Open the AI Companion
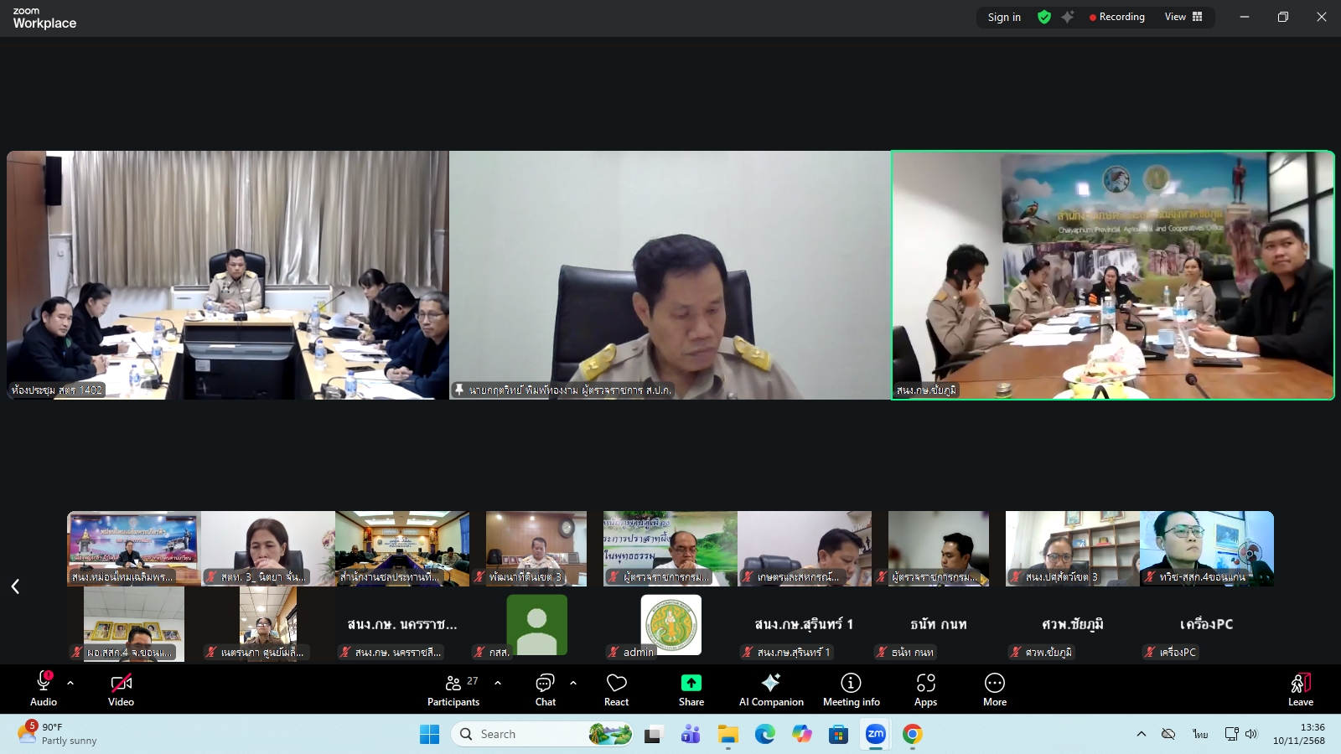Viewport: 1341px width, 754px height. 770,689
